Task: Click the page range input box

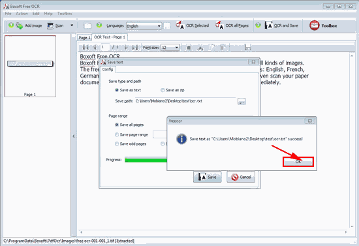Action: (160, 134)
